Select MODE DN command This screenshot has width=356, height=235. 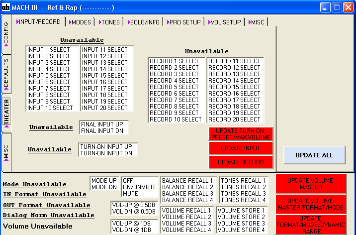click(x=104, y=187)
